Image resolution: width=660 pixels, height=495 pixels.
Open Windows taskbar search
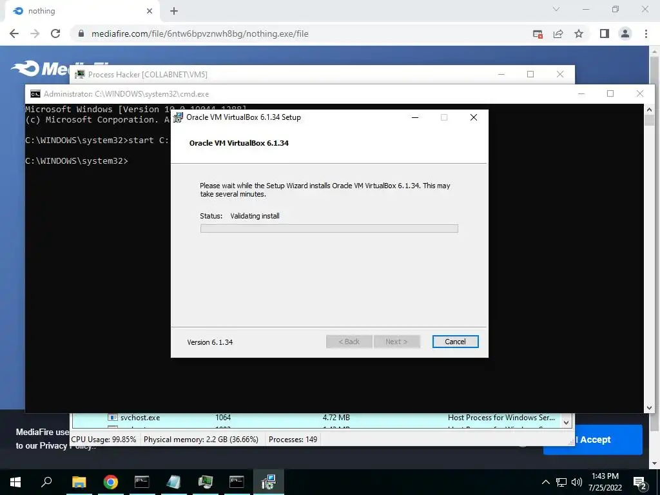pos(46,482)
